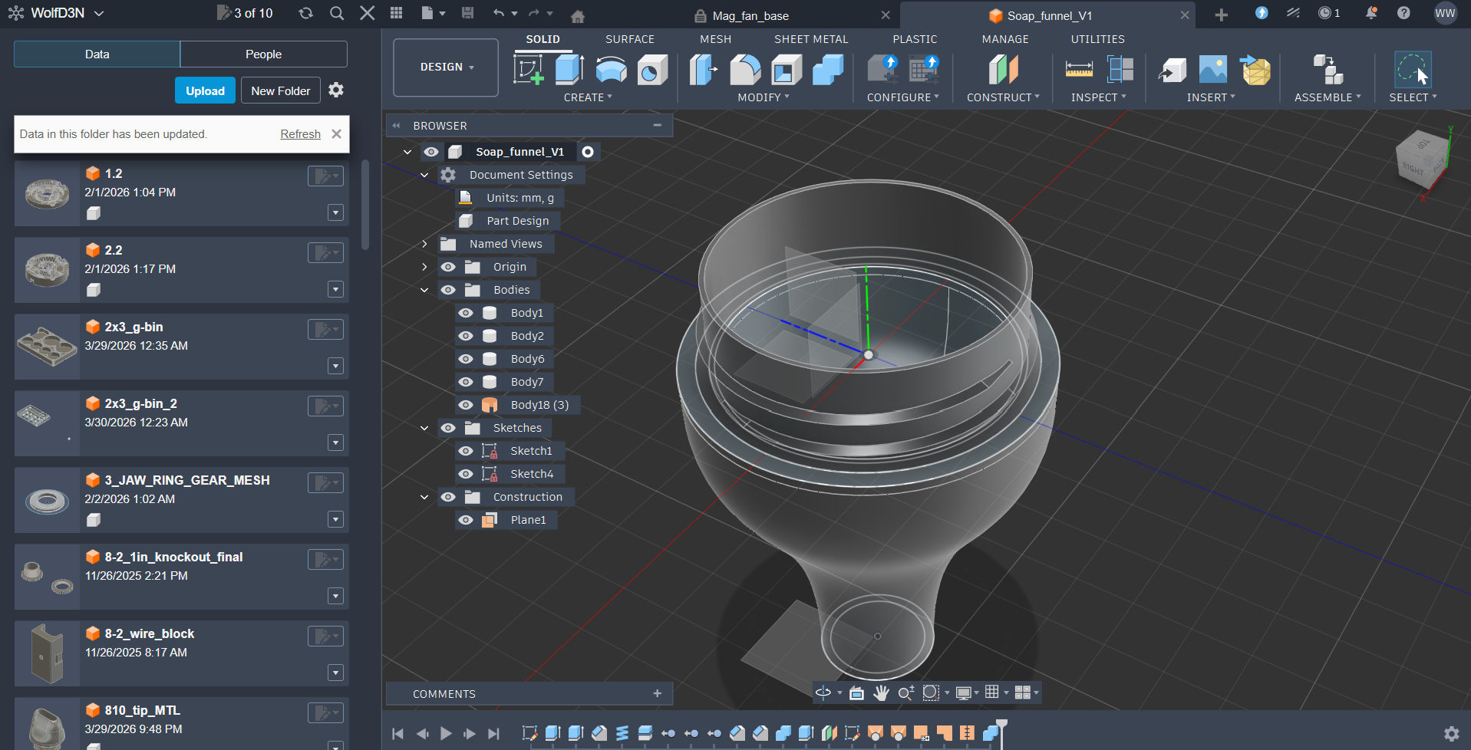Screen dimensions: 1471x750
Task: Click the Upload button
Action: (205, 90)
